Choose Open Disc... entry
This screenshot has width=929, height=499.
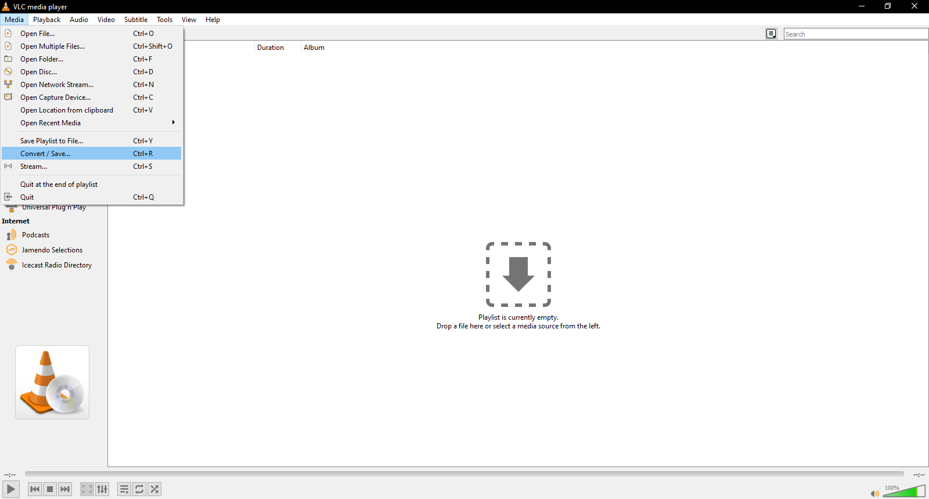(92, 71)
